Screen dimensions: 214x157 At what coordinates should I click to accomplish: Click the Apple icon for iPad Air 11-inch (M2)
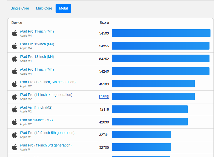(x=15, y=109)
